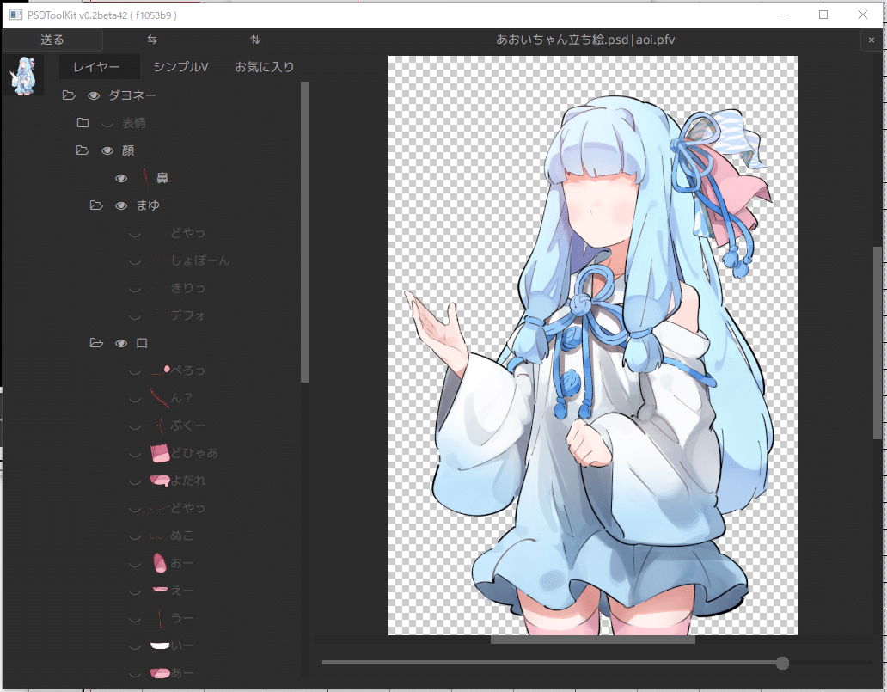This screenshot has height=692, width=887.
Task: Show the どひゃあ mouth layer
Action: point(135,454)
